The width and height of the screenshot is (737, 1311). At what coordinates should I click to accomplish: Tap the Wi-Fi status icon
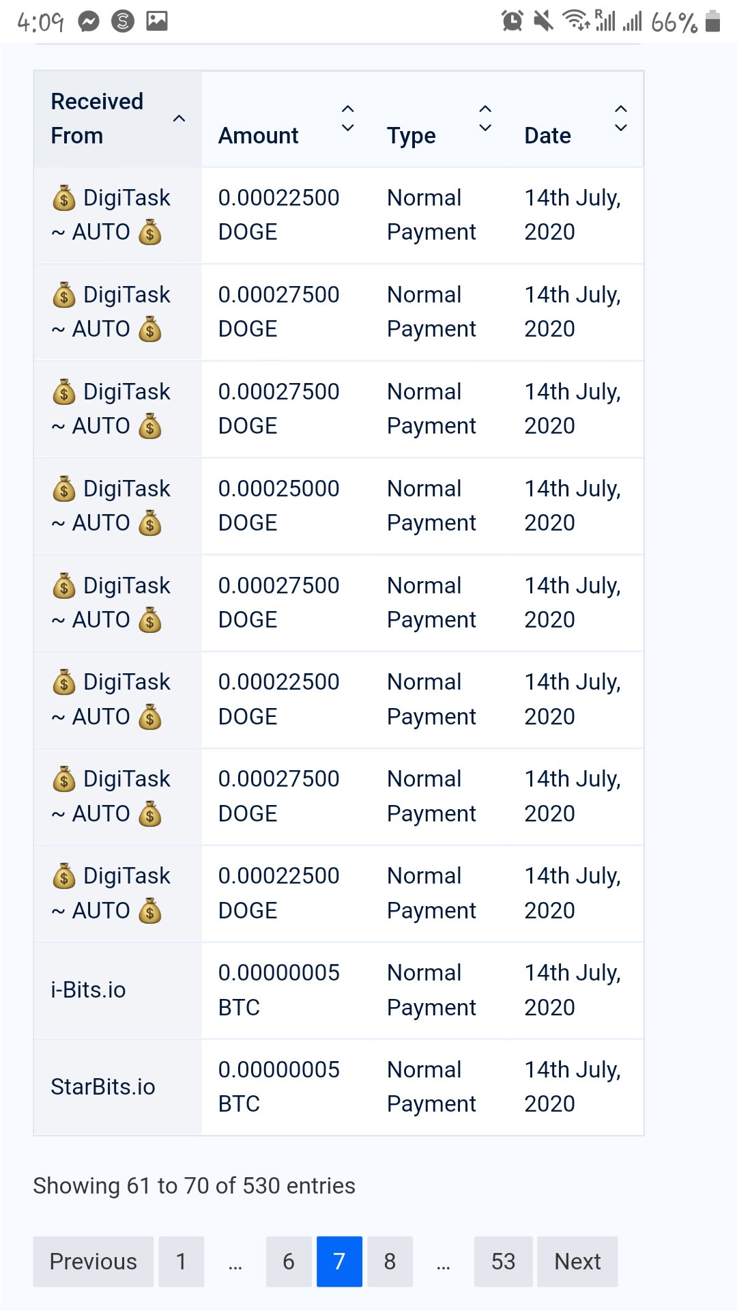575,20
